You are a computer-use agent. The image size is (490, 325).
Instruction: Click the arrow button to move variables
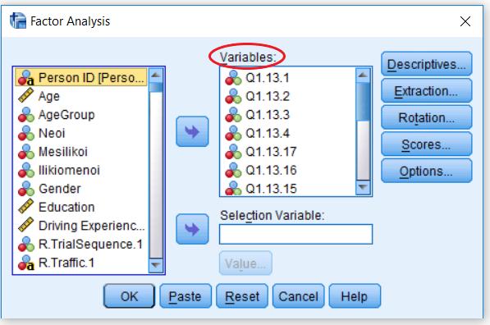[192, 131]
